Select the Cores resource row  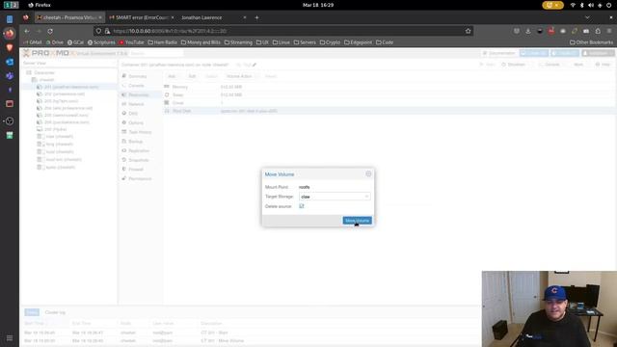(389, 103)
